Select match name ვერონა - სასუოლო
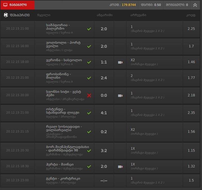The width and height of the screenshot is (202, 190). (x=64, y=60)
